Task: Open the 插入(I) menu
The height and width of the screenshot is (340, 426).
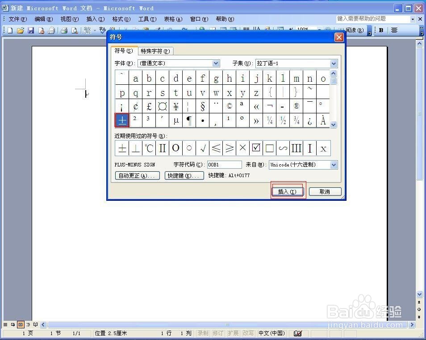Action: tap(96, 19)
